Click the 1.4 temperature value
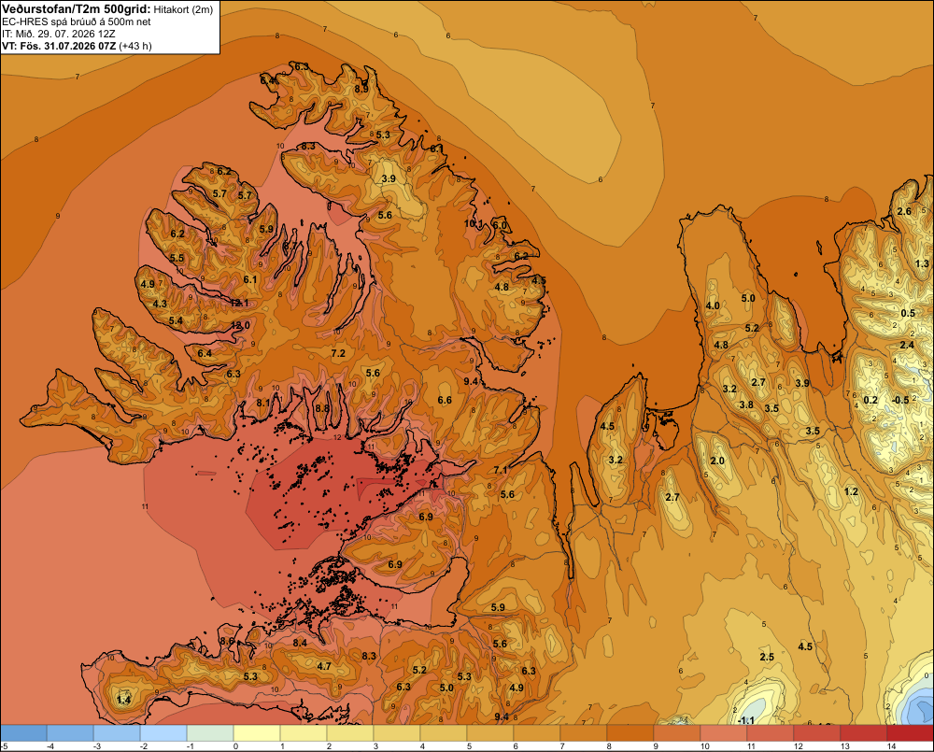 click(124, 700)
